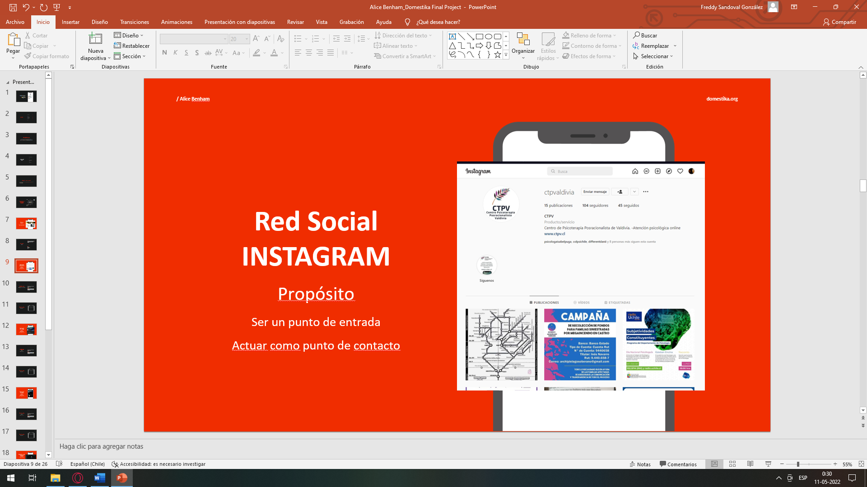This screenshot has height=487, width=867.
Task: Toggle the Notas pane
Action: [640, 464]
